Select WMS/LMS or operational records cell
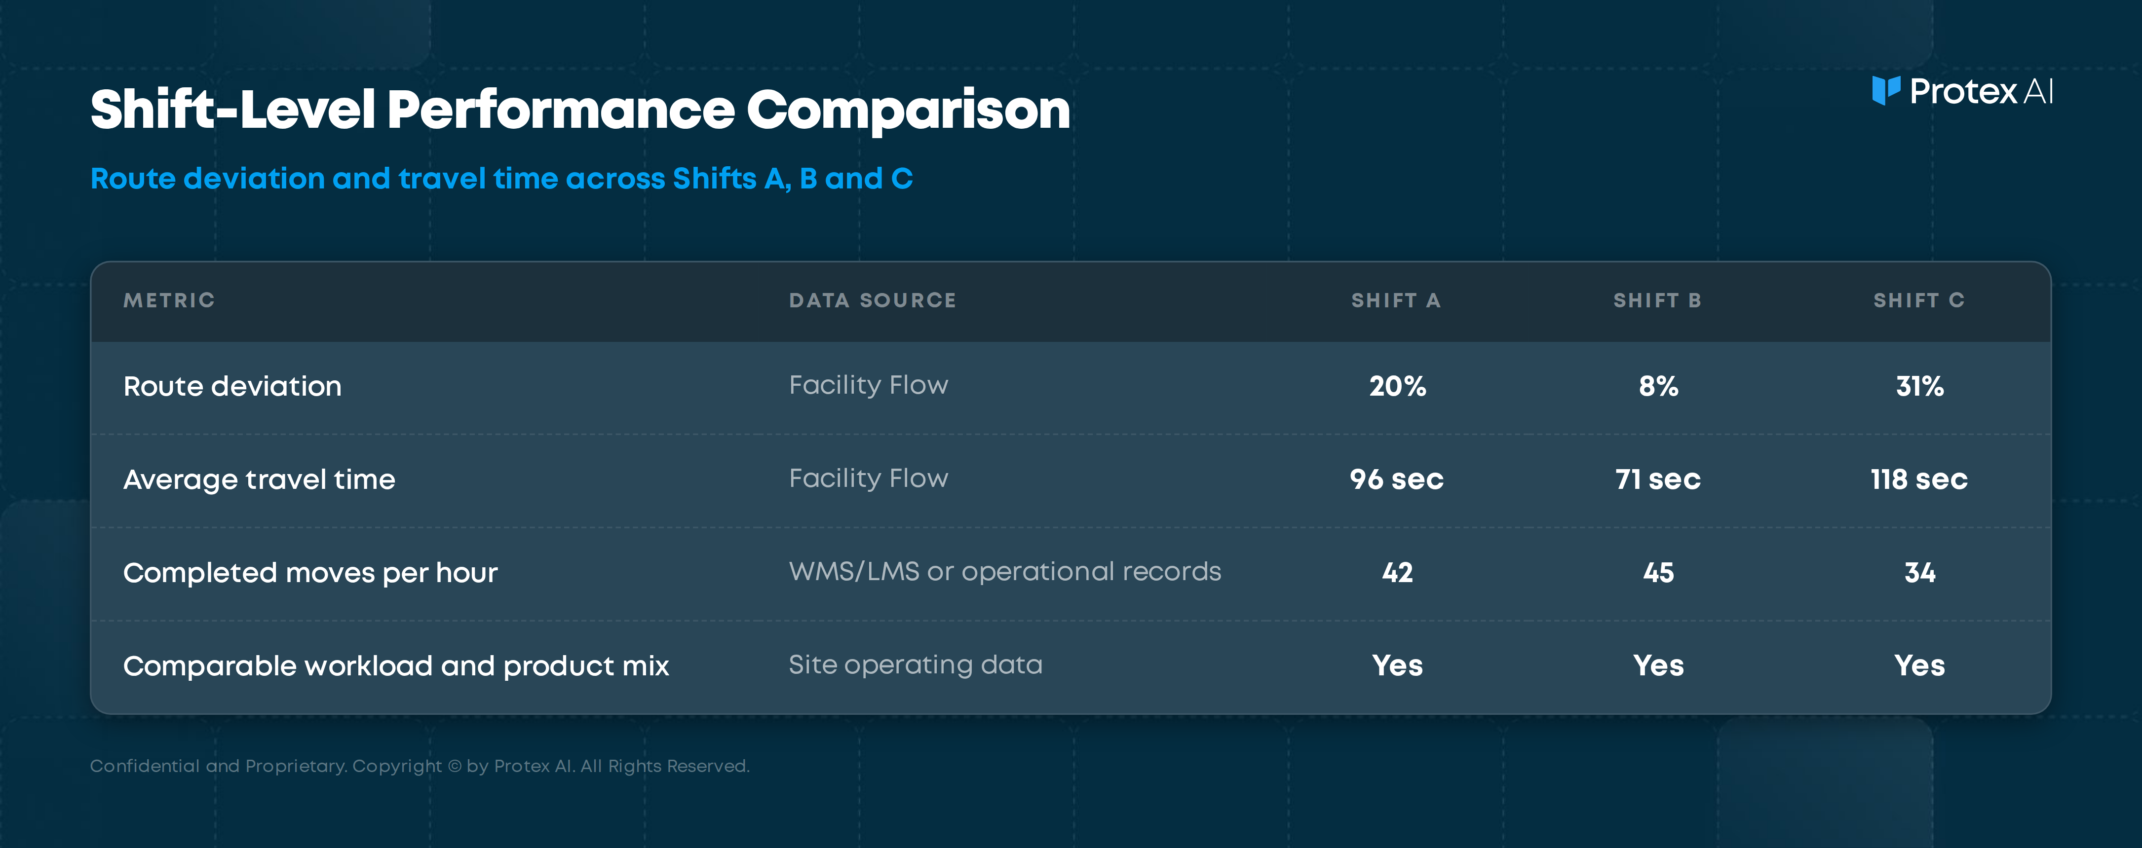This screenshot has height=848, width=2142. coord(1004,571)
